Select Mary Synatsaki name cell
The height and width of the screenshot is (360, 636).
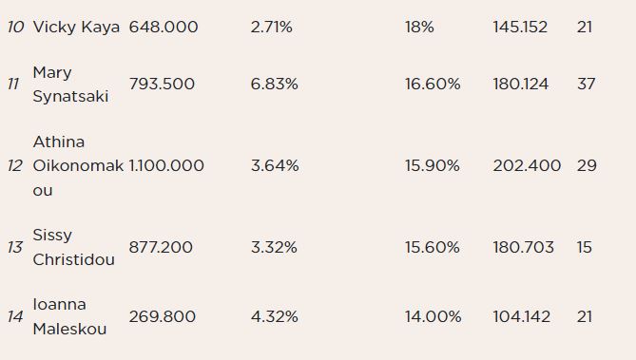[70, 85]
